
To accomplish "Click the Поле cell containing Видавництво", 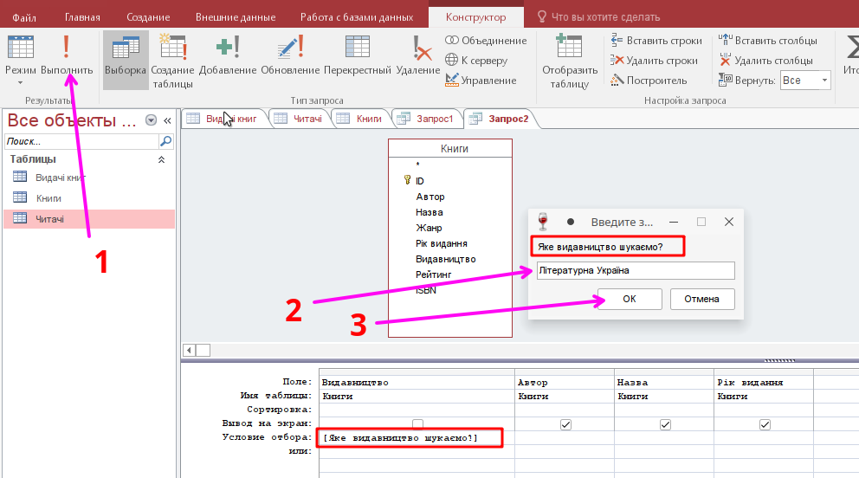I will coord(417,382).
